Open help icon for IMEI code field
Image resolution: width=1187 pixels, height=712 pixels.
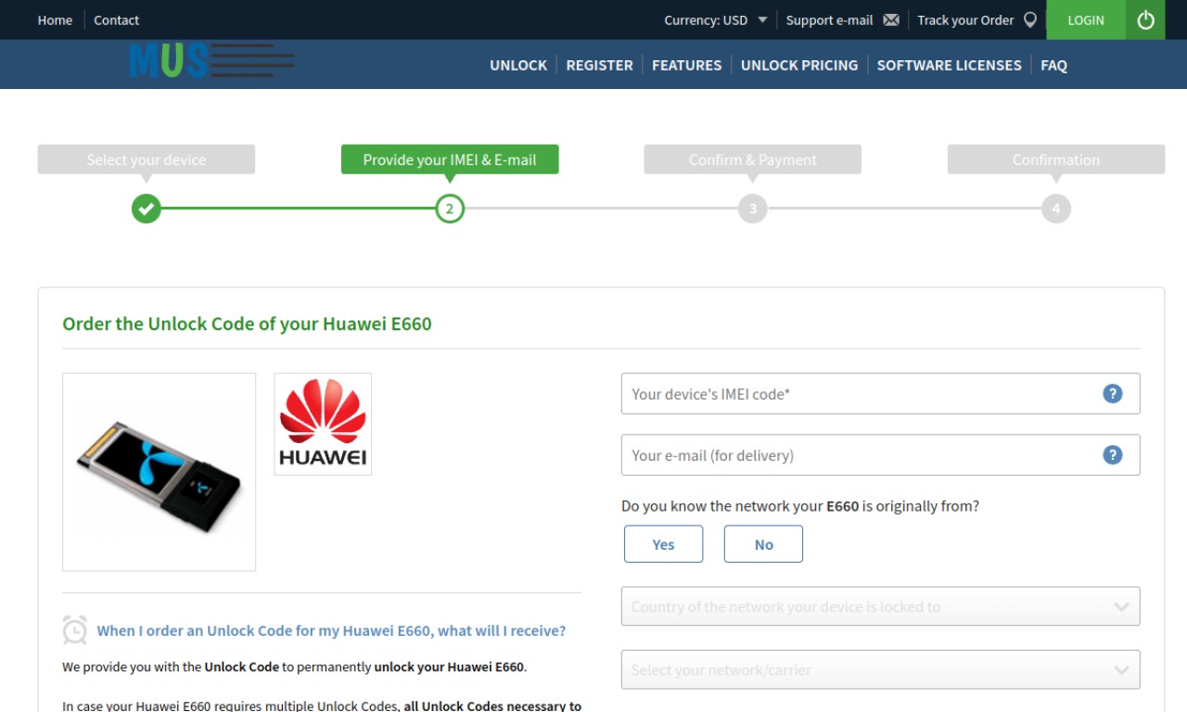click(1112, 394)
